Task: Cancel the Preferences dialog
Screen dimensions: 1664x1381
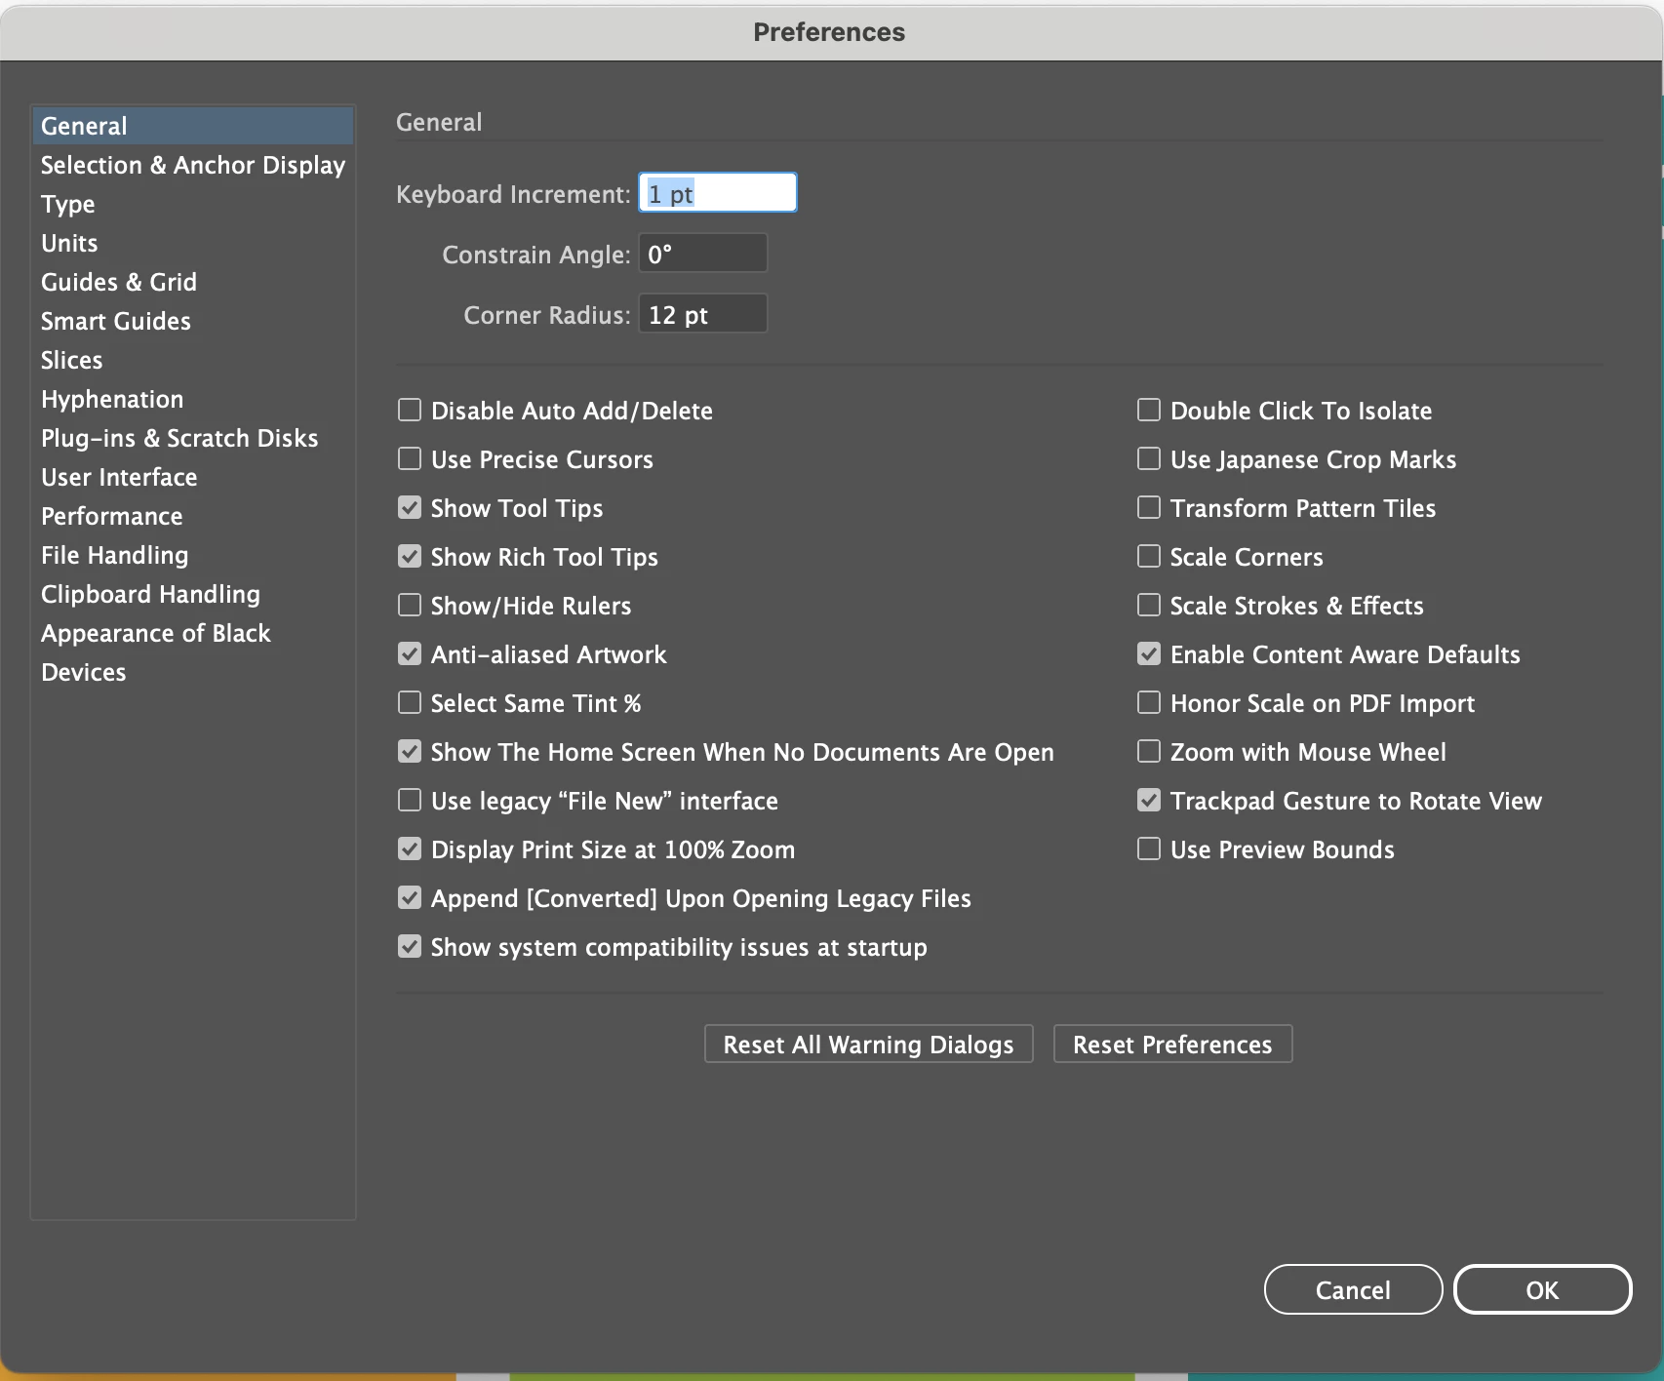Action: pyautogui.click(x=1353, y=1289)
